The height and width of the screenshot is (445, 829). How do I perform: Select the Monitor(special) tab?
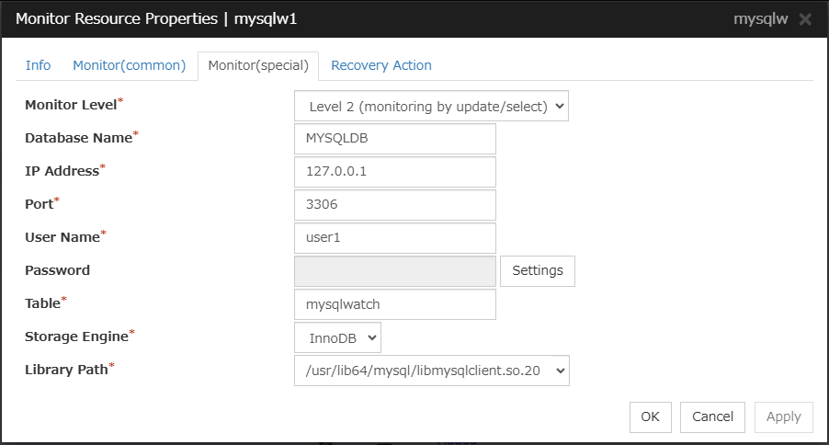(x=258, y=65)
